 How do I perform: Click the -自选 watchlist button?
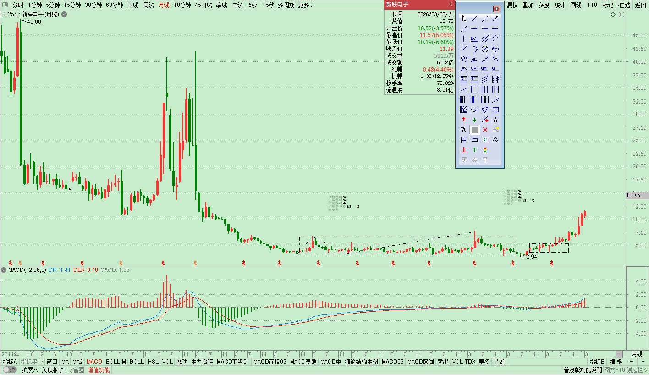tap(624, 5)
